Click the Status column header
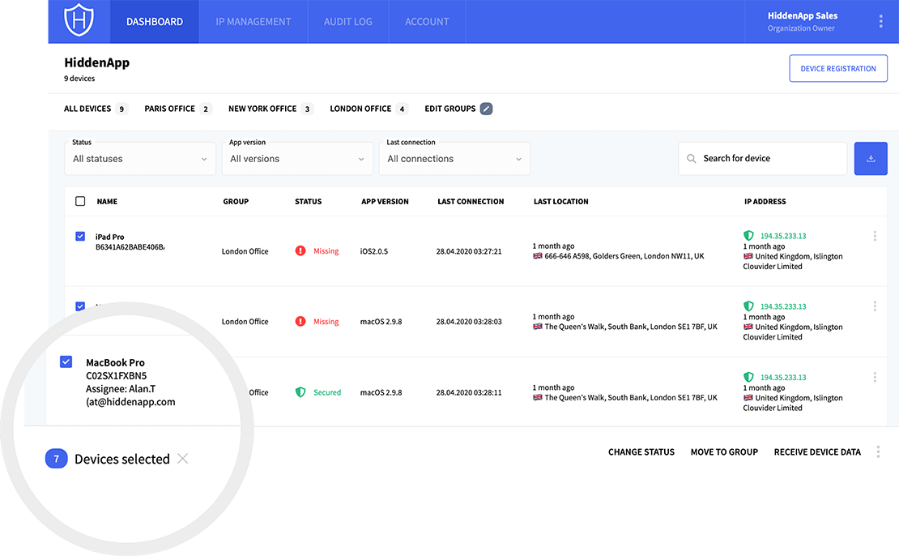Viewport: 899px width, 556px height. click(308, 201)
